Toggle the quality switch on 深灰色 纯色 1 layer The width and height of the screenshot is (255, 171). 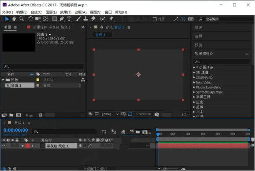pos(89,146)
